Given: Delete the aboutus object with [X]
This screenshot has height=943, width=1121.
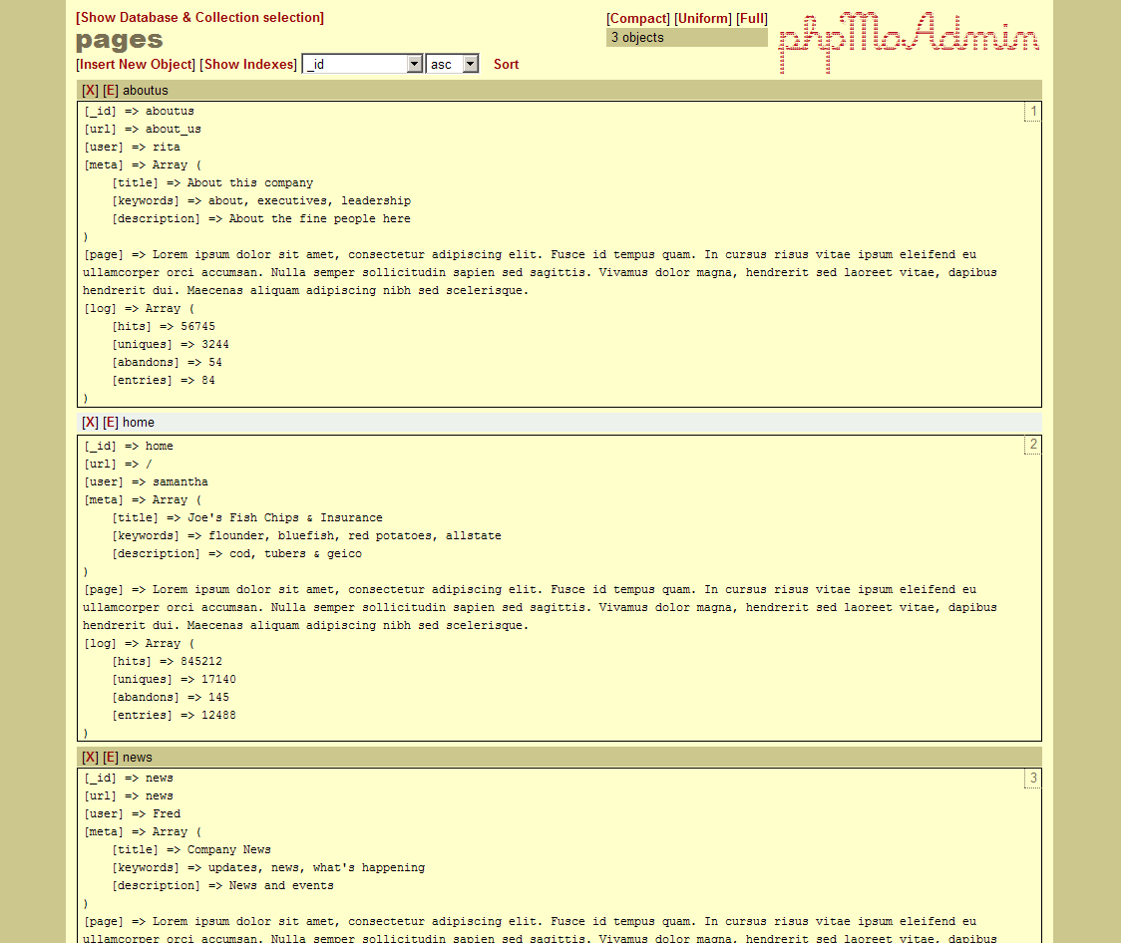Looking at the screenshot, I should (x=90, y=91).
